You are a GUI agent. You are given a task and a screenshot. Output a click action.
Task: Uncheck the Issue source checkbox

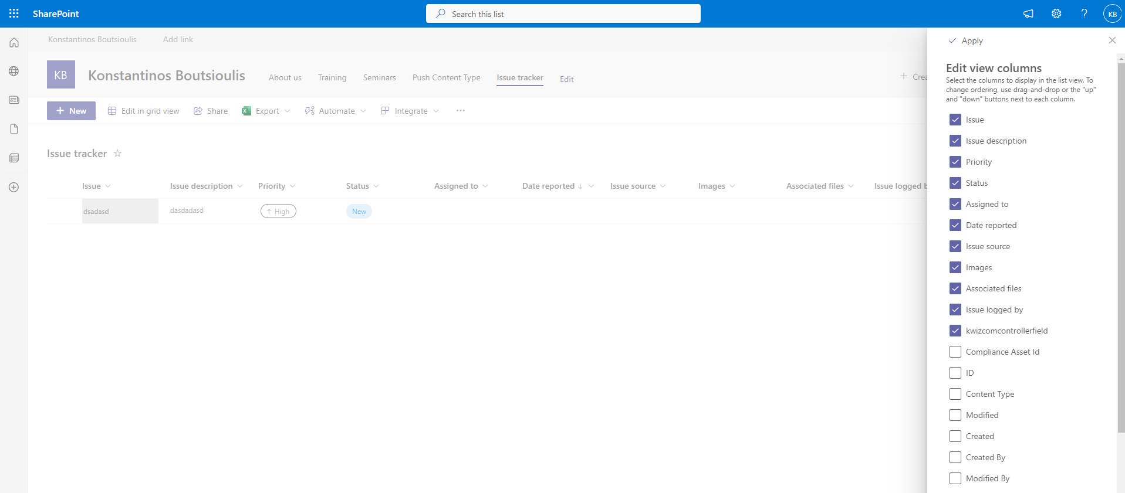pyautogui.click(x=955, y=246)
